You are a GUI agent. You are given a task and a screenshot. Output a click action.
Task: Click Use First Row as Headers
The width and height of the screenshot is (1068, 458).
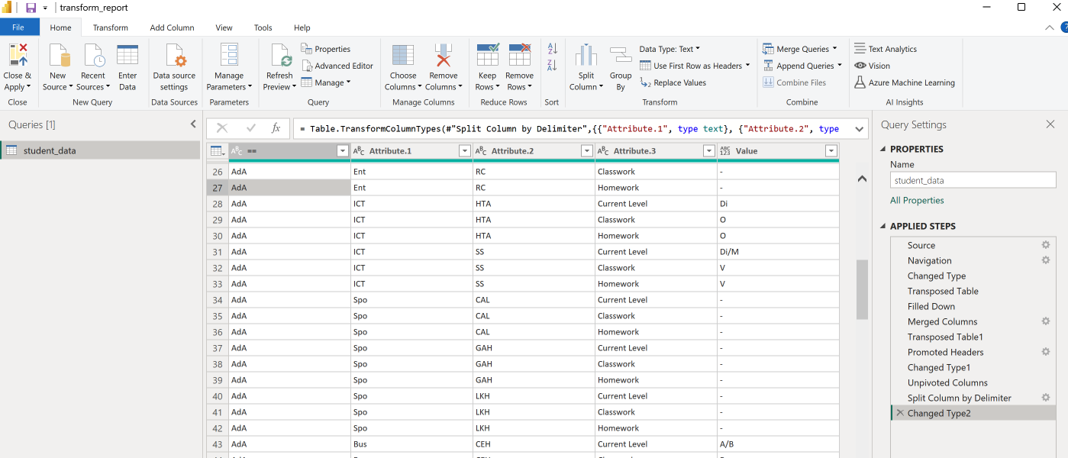(695, 66)
